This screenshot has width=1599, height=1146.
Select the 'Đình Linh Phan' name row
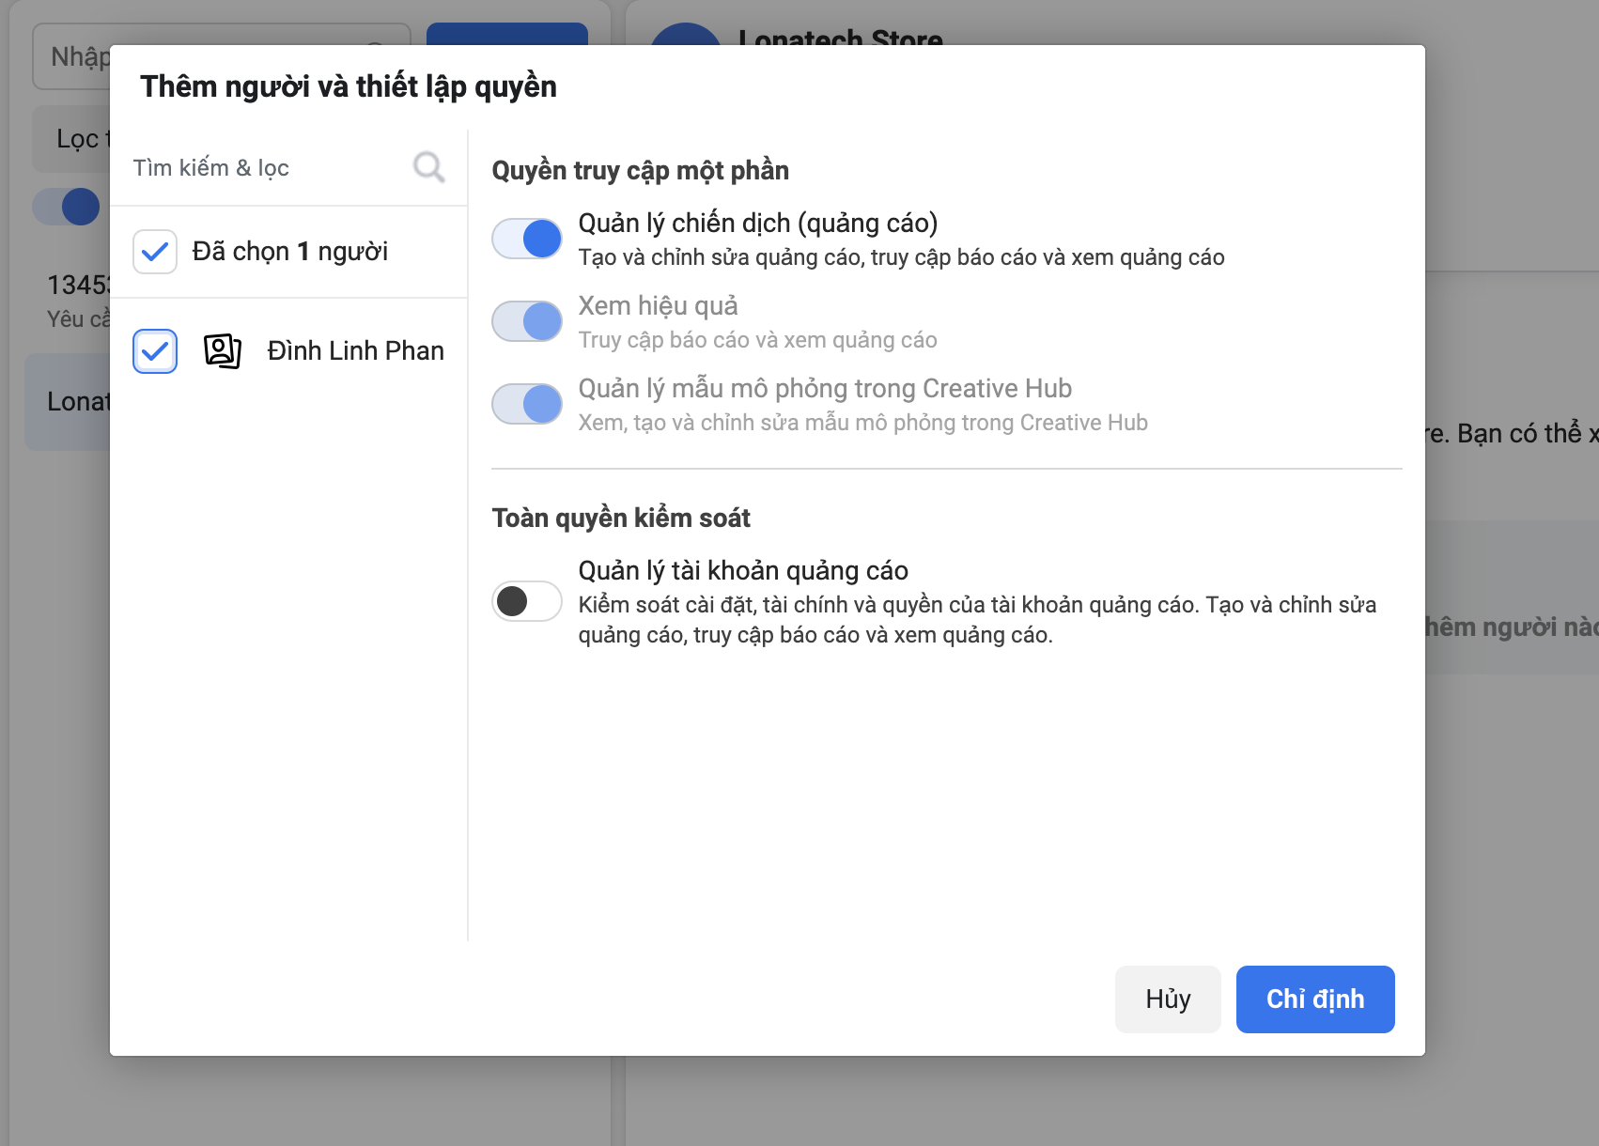click(x=289, y=351)
